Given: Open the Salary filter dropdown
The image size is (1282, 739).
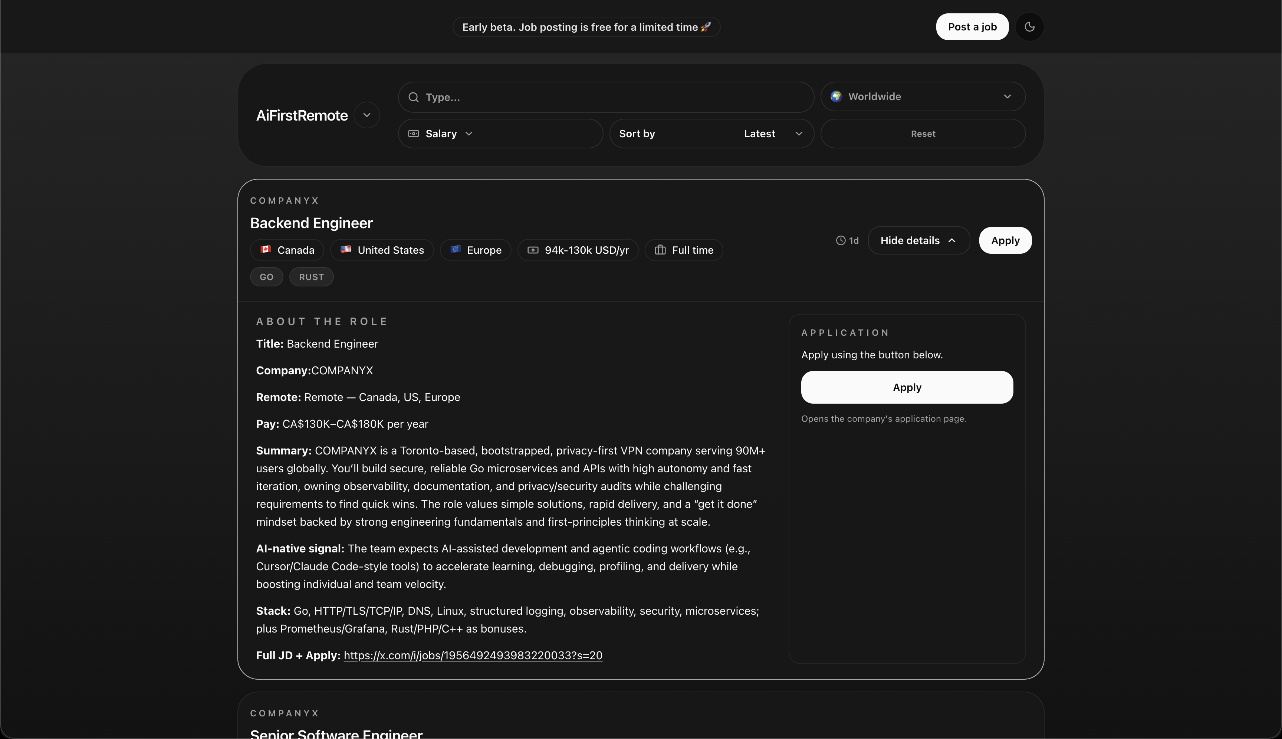Looking at the screenshot, I should pos(500,134).
